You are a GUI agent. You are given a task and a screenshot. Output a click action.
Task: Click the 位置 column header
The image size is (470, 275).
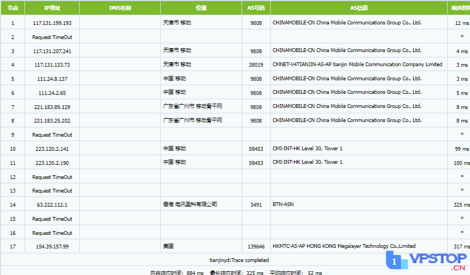point(201,8)
